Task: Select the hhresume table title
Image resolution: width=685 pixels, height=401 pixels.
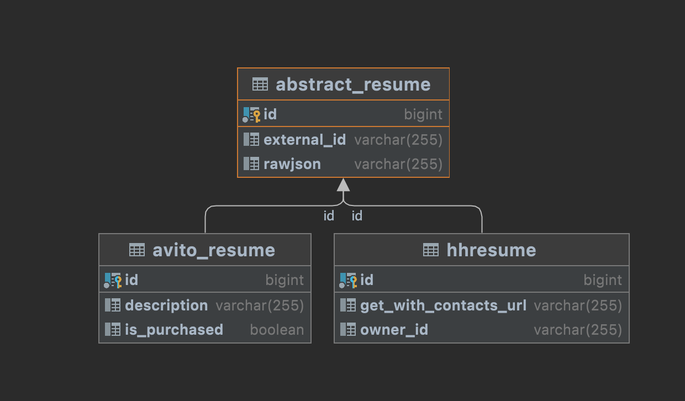Action: 491,250
